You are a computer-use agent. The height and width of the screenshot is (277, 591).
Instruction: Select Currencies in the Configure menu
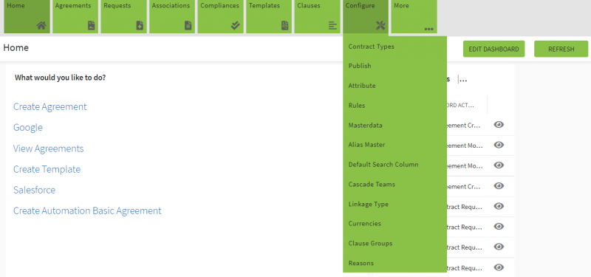click(x=364, y=224)
